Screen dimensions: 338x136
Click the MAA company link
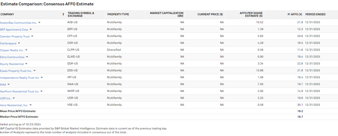(3, 85)
